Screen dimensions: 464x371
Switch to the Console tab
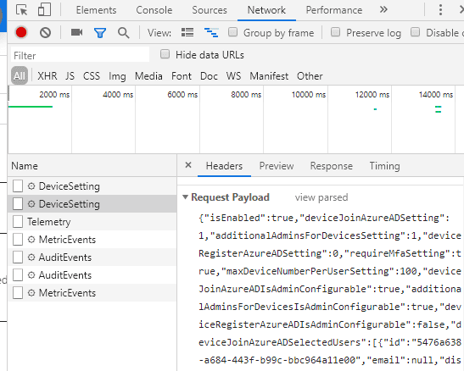click(154, 10)
